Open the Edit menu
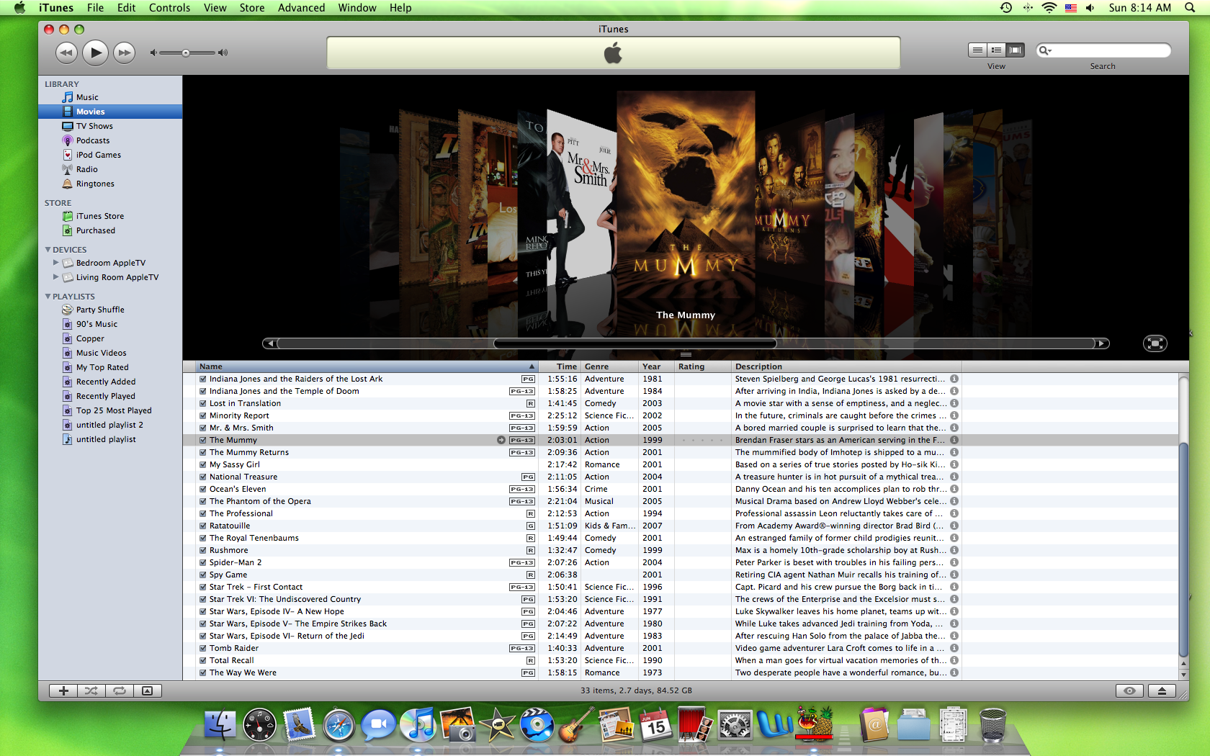Viewport: 1210px width, 756px height. [x=127, y=8]
